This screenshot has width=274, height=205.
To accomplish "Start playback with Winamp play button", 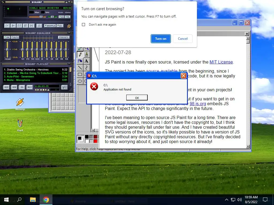I will pos(13,26).
